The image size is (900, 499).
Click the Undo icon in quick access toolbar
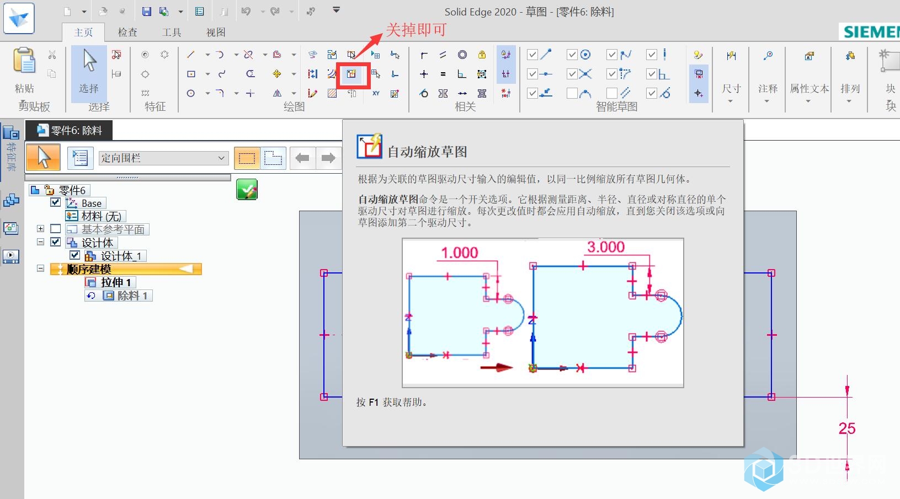pos(246,11)
